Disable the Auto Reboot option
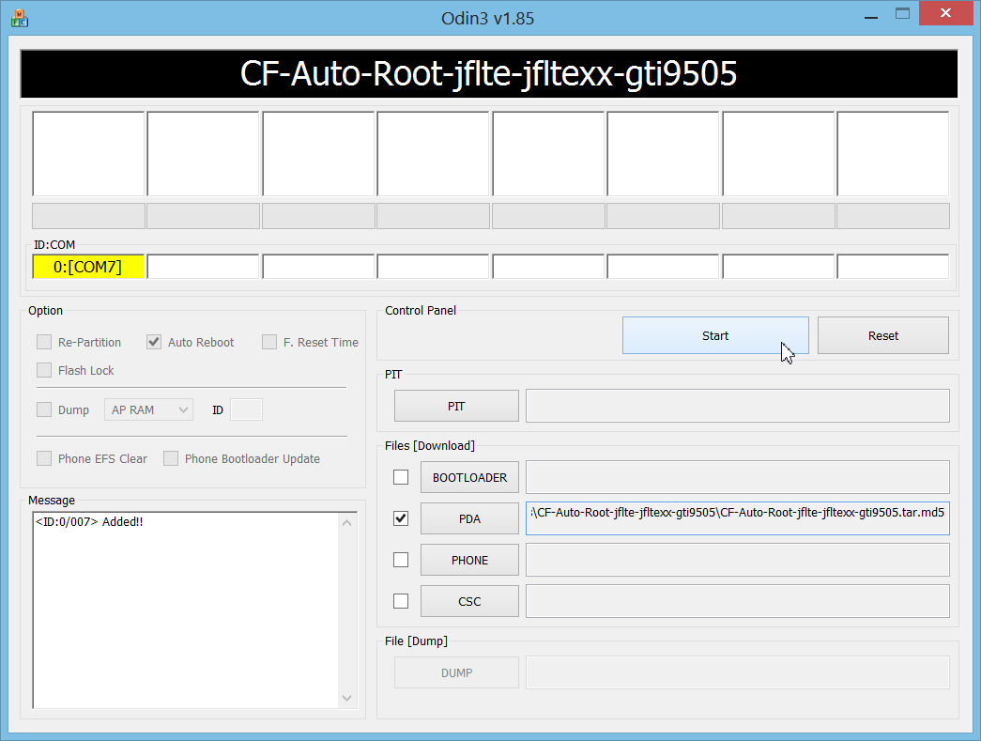Viewport: 981px width, 741px height. (x=153, y=342)
